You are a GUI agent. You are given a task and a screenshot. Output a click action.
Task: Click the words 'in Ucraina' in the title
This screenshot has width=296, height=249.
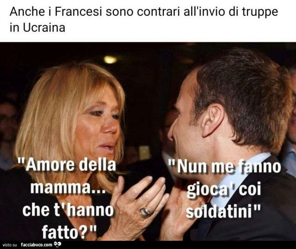pos(37,28)
